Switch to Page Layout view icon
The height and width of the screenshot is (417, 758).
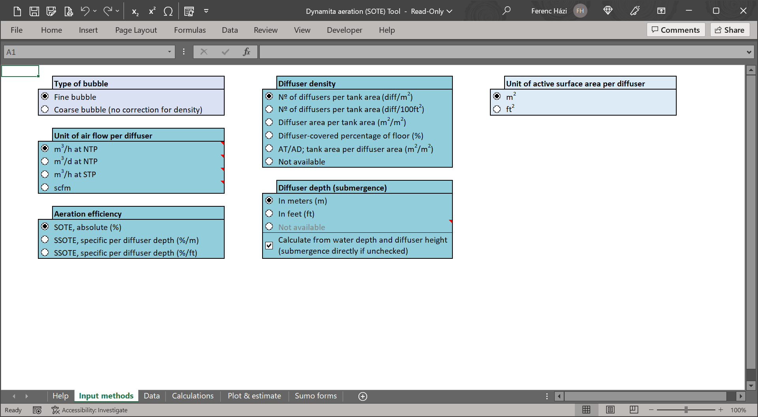click(610, 410)
